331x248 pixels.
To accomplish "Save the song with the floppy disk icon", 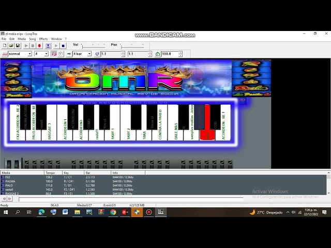I will tap(18, 45).
